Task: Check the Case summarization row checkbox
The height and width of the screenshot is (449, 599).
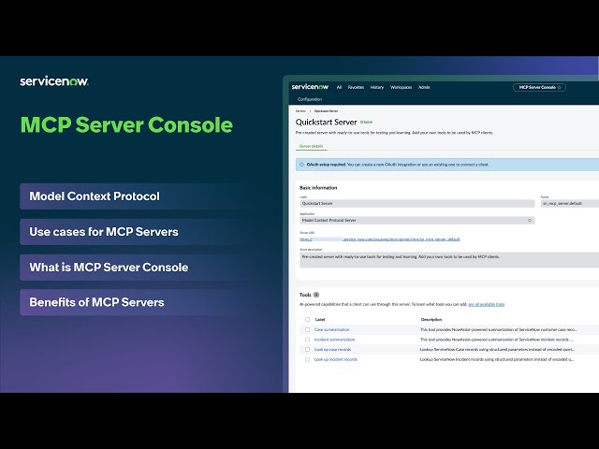Action: 308,329
